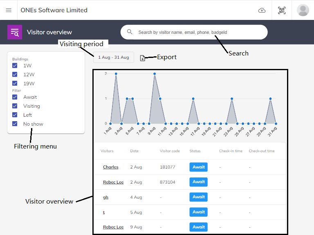Click the cloud upload icon
Viewport: 314px width, 235px height.
[262, 10]
